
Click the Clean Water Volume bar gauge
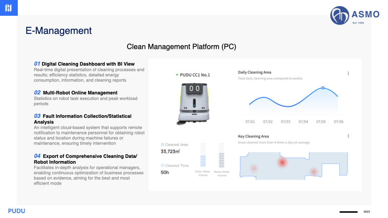click(203, 155)
